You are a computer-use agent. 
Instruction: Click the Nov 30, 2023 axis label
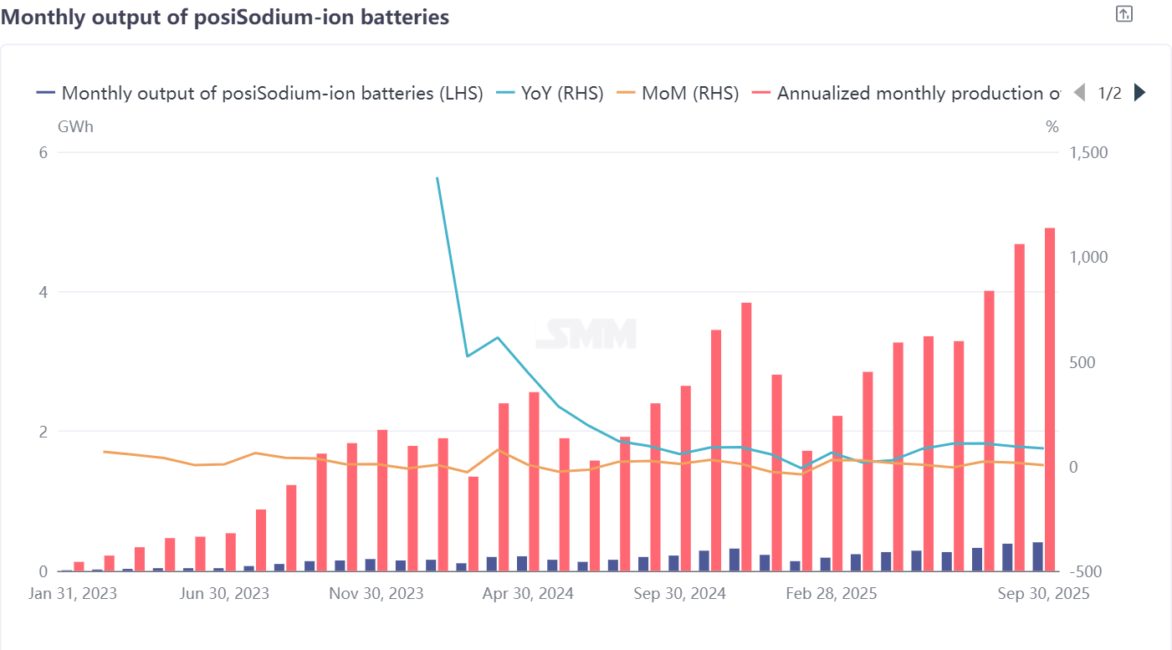click(376, 594)
